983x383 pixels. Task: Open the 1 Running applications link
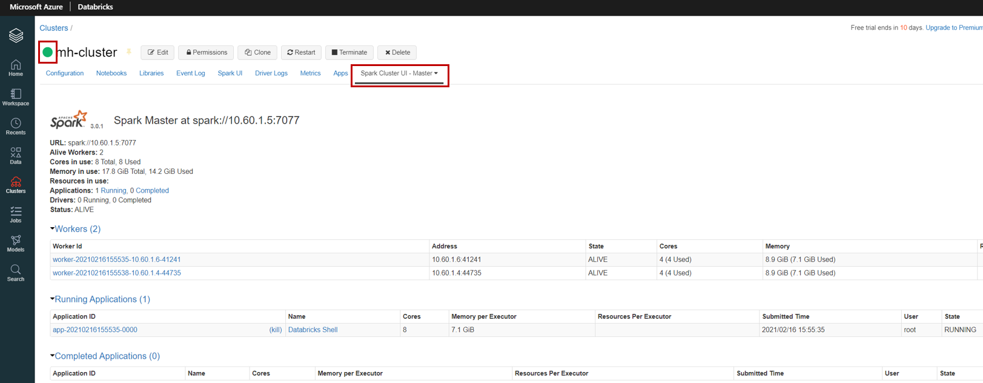tap(113, 190)
